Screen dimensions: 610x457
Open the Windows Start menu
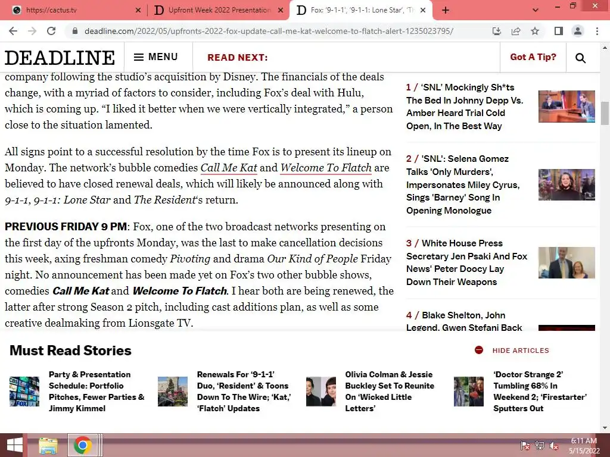point(15,445)
